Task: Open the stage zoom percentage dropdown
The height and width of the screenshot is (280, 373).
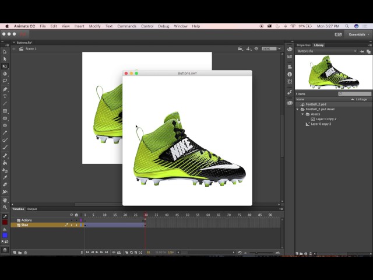Action: click(x=279, y=48)
